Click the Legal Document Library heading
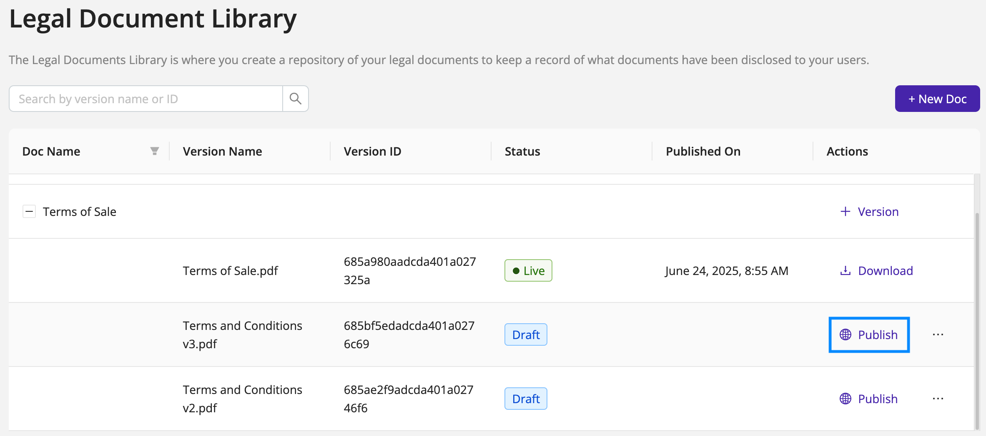986x436 pixels. tap(153, 19)
